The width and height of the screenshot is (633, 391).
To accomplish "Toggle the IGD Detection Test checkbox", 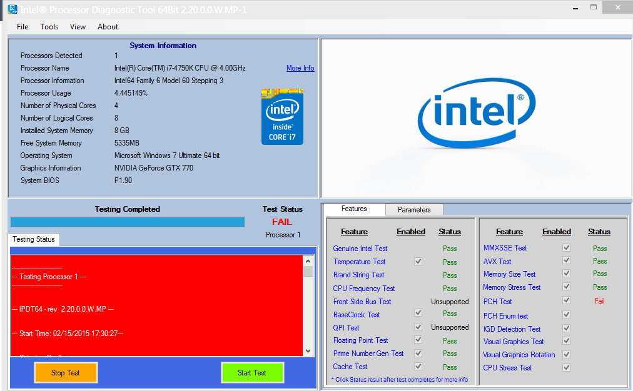I will point(567,328).
